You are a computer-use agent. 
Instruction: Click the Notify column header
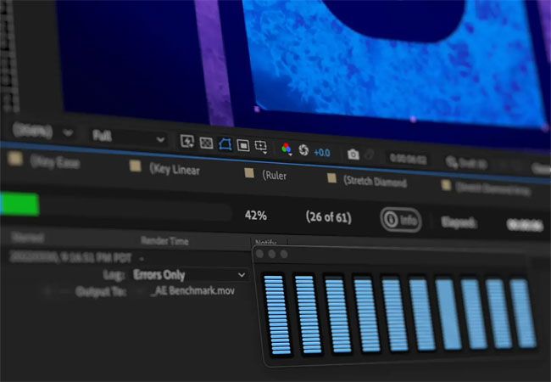tap(266, 242)
